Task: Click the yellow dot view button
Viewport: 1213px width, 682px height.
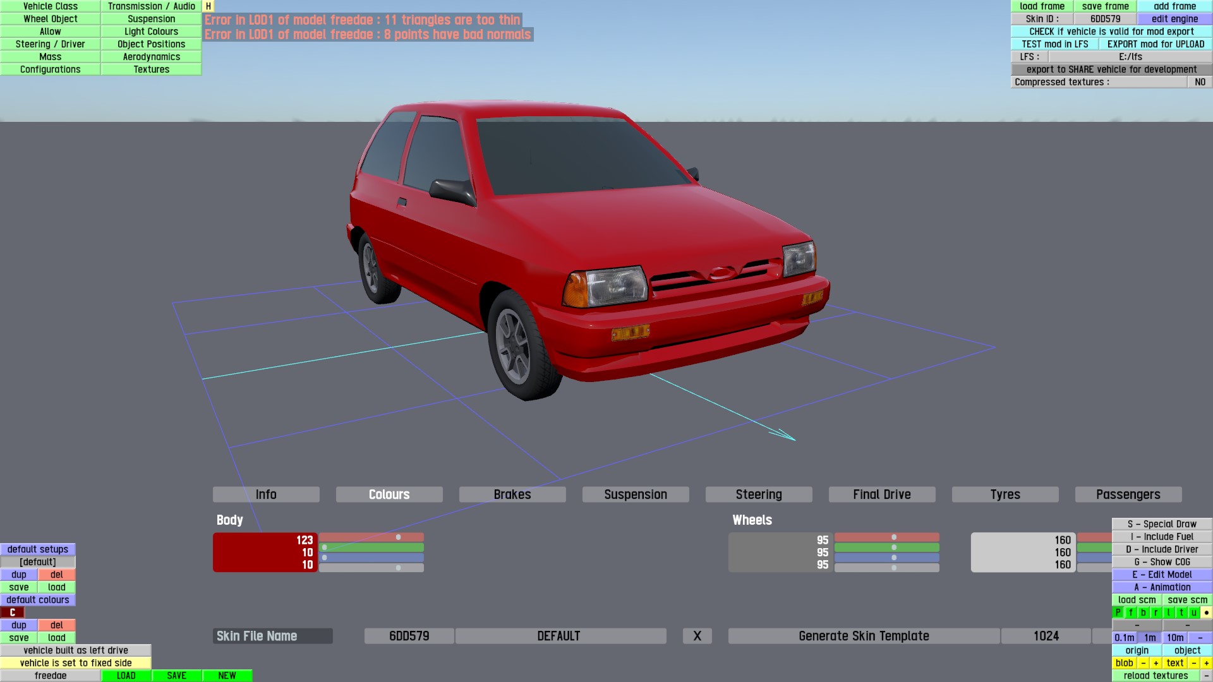Action: [x=1206, y=613]
